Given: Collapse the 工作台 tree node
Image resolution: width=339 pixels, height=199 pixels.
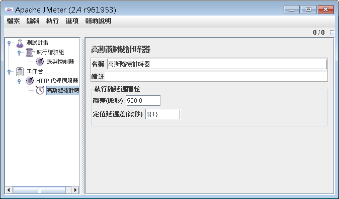Looking at the screenshot, I should (x=9, y=72).
